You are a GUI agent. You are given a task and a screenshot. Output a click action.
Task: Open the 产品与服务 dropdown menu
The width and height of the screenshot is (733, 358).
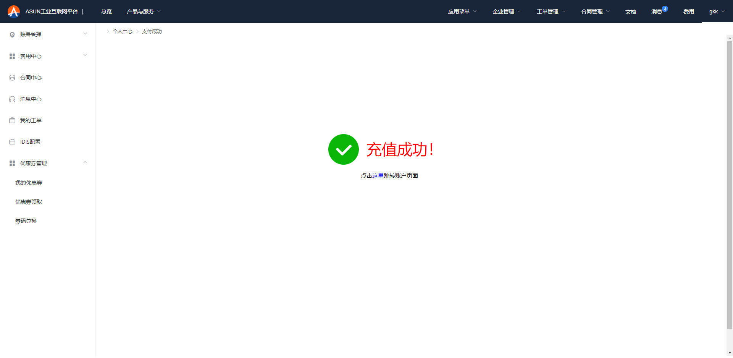click(x=144, y=11)
